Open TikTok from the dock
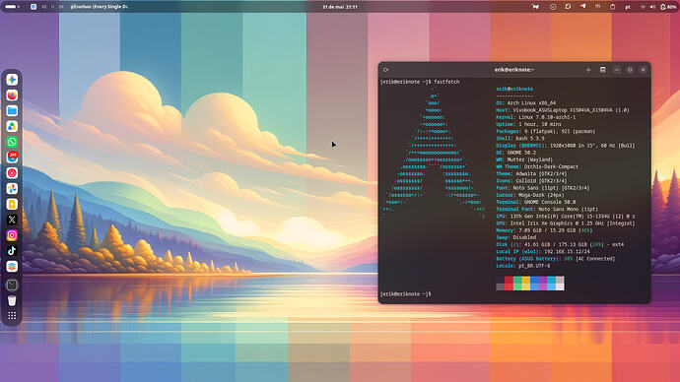The image size is (680, 382). click(12, 251)
